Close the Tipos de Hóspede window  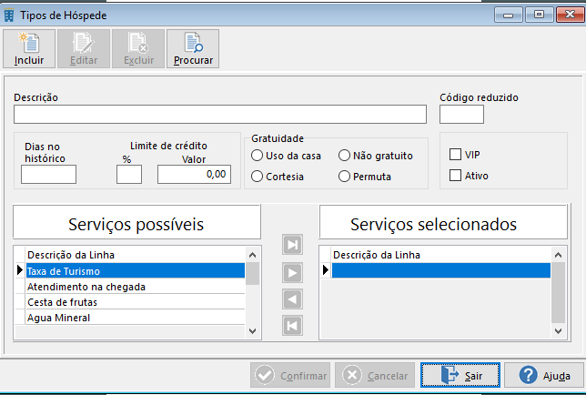(570, 15)
